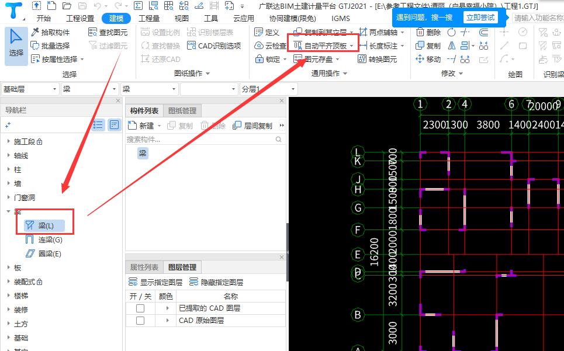Expand 基础 tree node
Screen dimensions: 564x351
pos(8,338)
